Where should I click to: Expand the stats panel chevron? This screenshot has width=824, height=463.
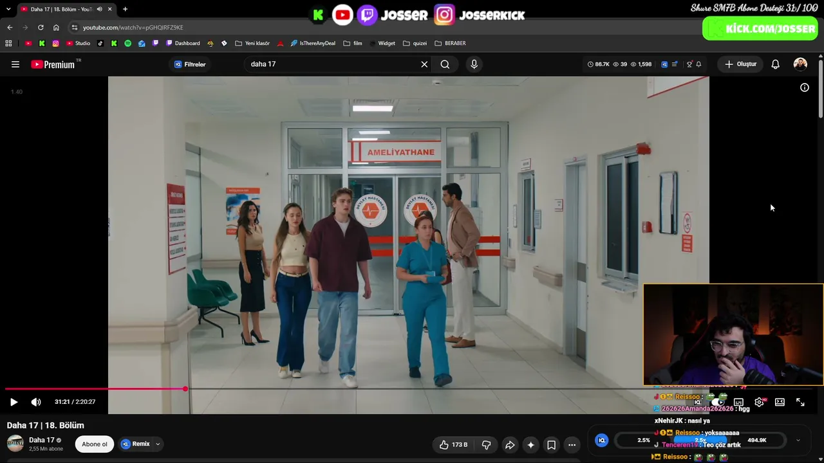(798, 440)
